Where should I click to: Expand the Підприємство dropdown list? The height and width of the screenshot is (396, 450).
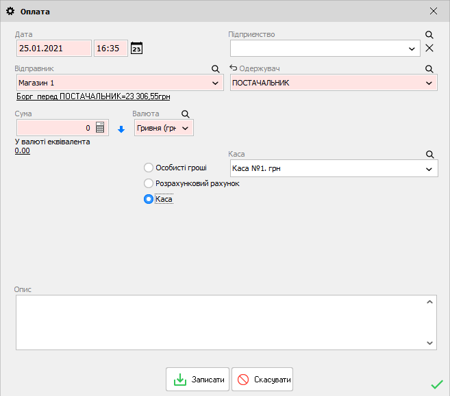[x=412, y=49]
